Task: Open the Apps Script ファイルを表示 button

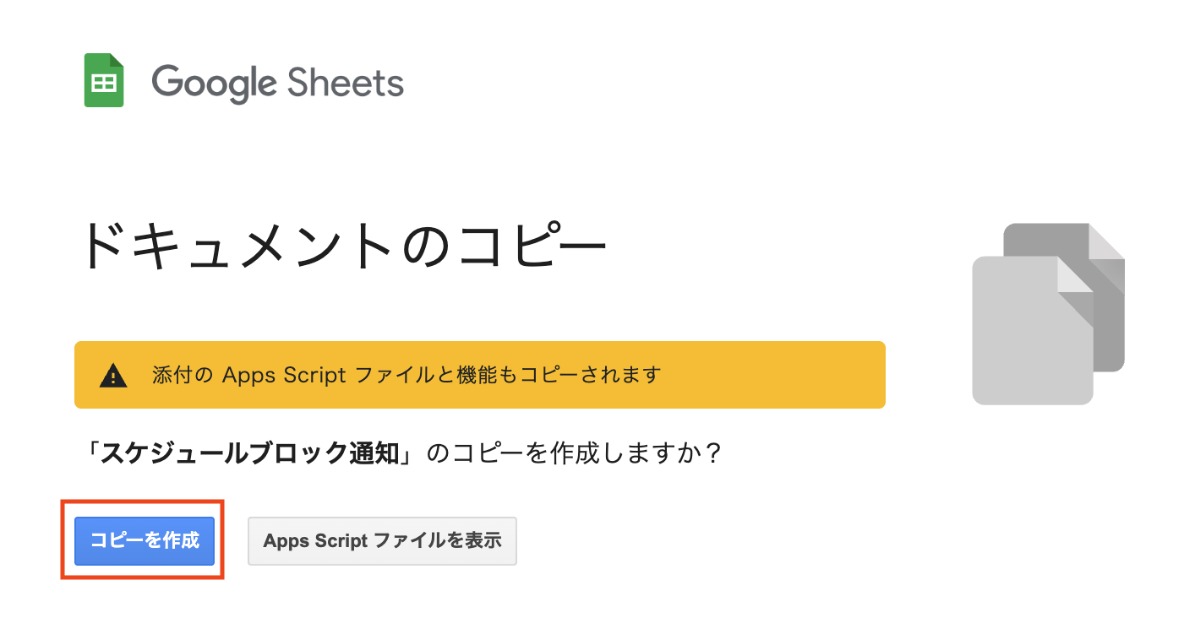Action: (x=382, y=541)
